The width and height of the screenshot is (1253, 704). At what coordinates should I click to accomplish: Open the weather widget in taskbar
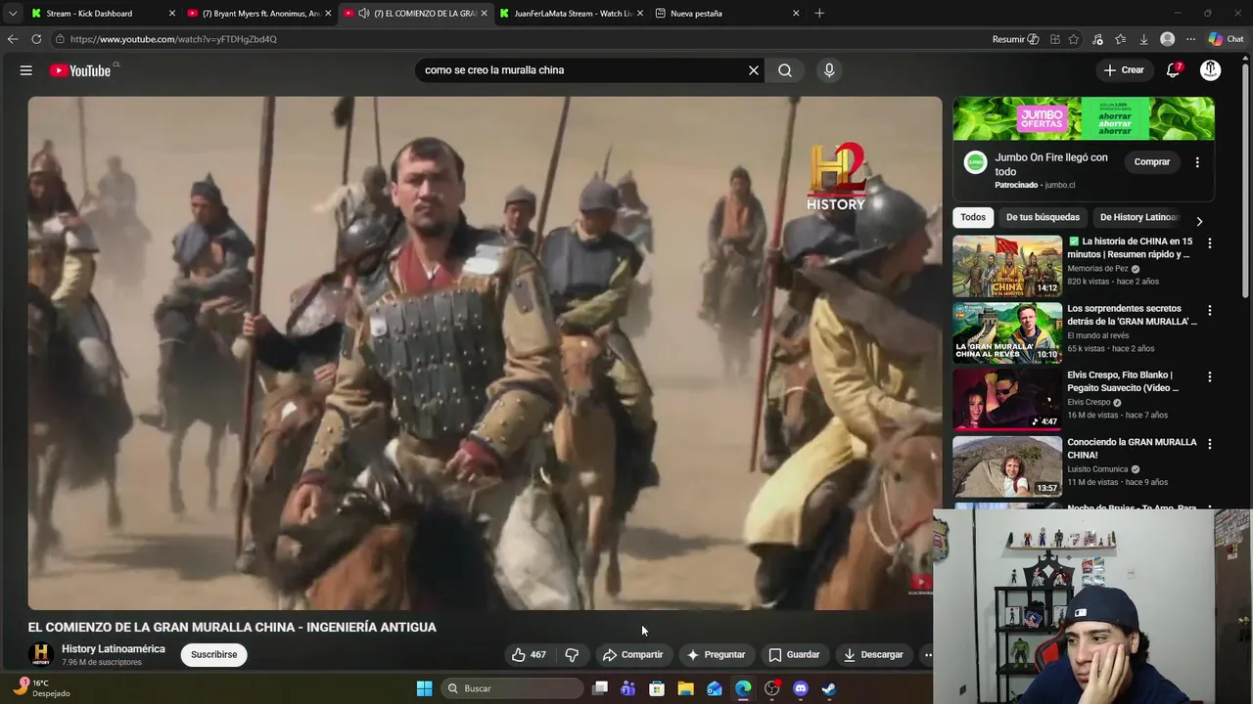[41, 688]
